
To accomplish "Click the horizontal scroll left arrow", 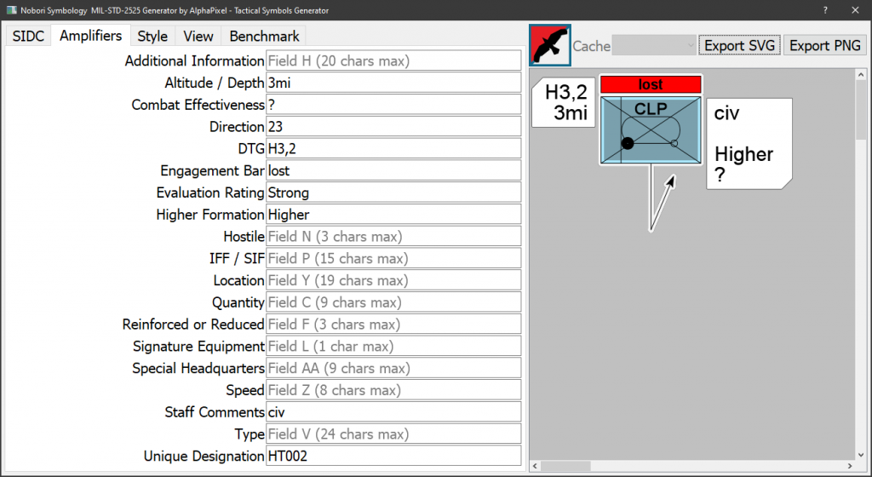I will 535,466.
